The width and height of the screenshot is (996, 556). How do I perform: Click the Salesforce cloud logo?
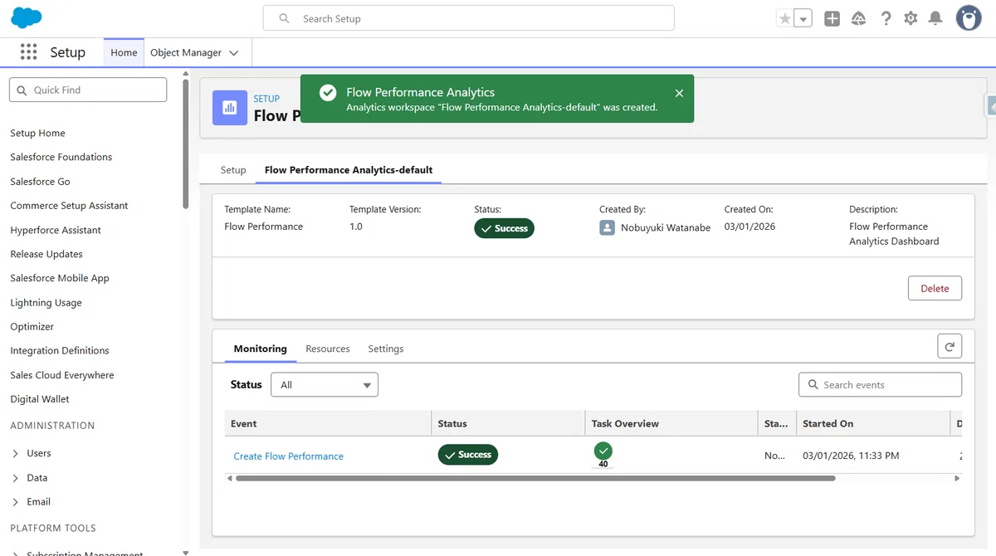pyautogui.click(x=27, y=17)
